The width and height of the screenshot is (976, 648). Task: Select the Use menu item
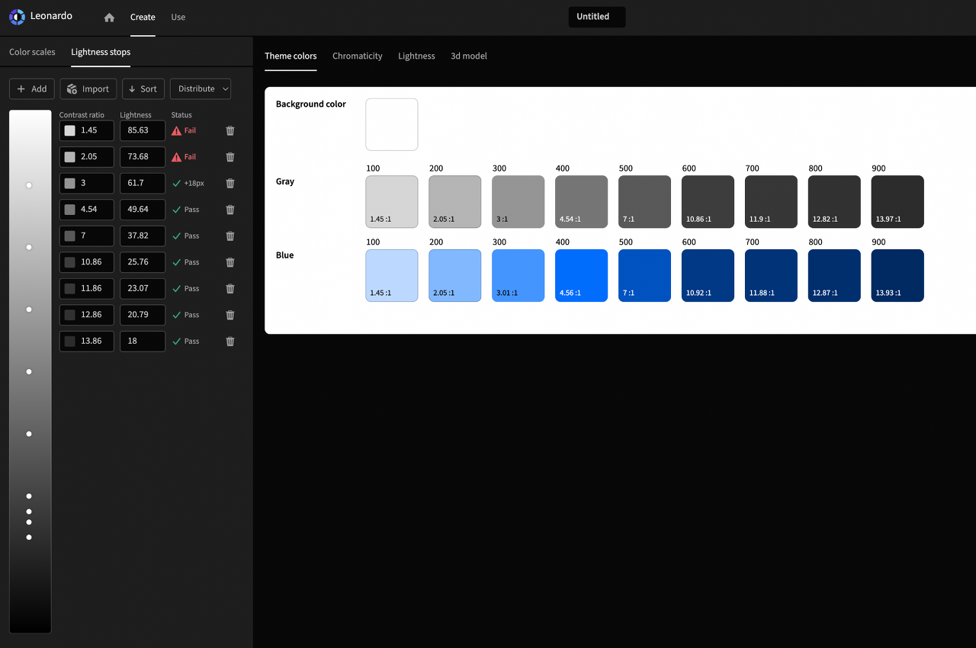click(178, 17)
